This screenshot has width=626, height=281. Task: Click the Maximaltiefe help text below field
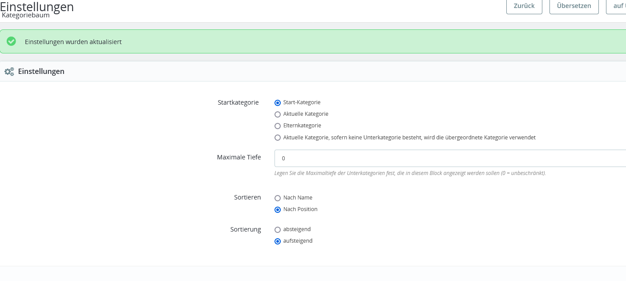coord(410,173)
